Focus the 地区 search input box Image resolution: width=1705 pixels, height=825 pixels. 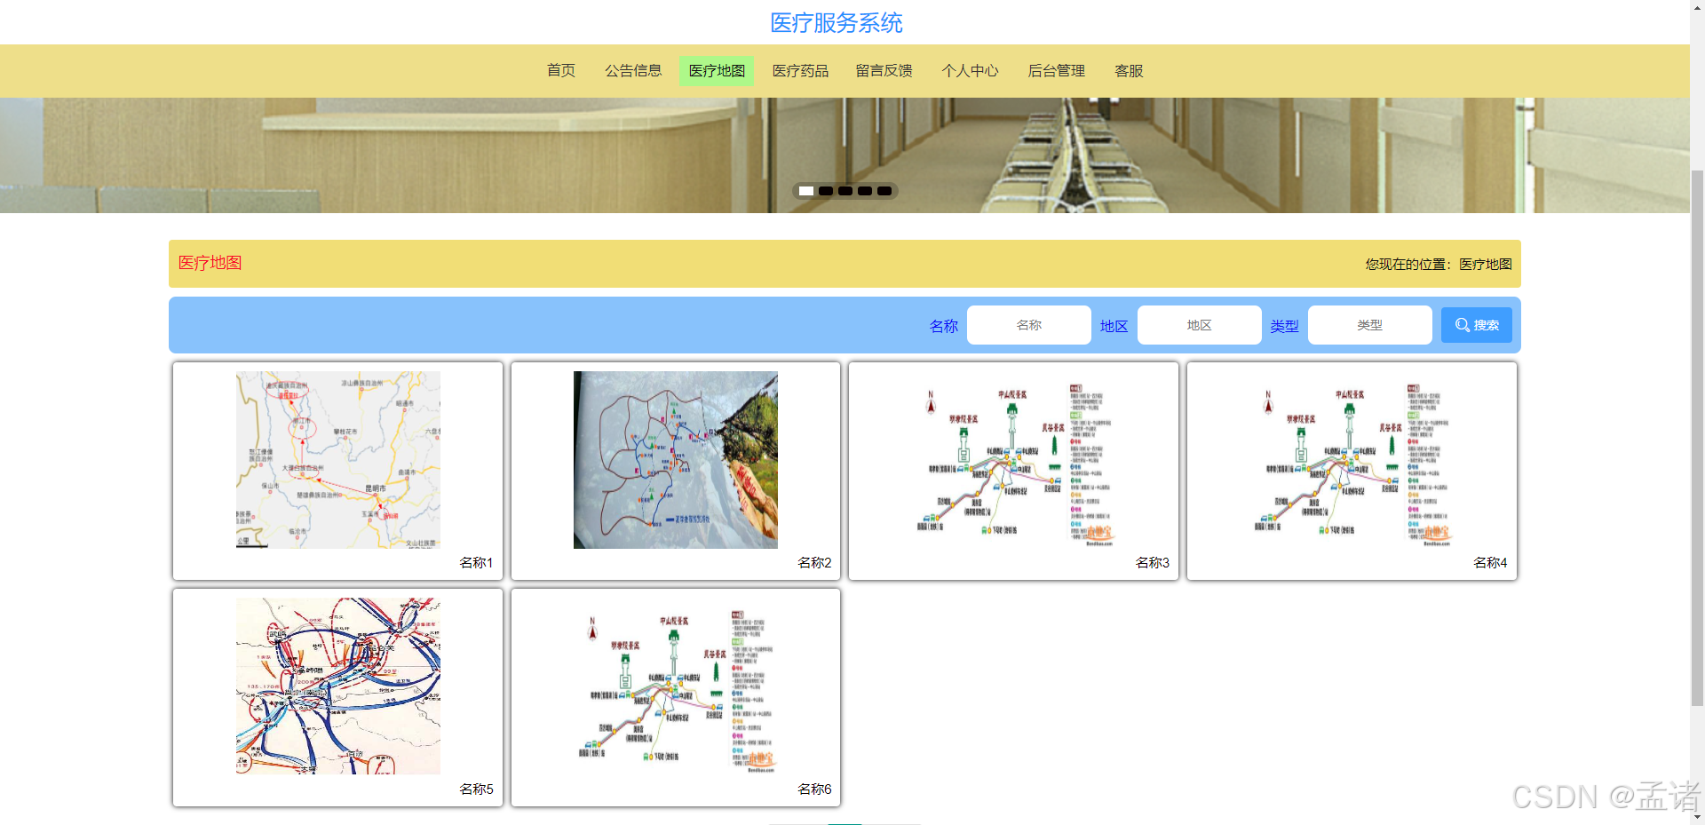[1199, 325]
